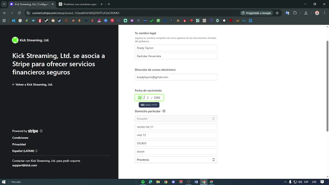
Task: Change language Español (LATAM) selector
Action: pos(25,151)
